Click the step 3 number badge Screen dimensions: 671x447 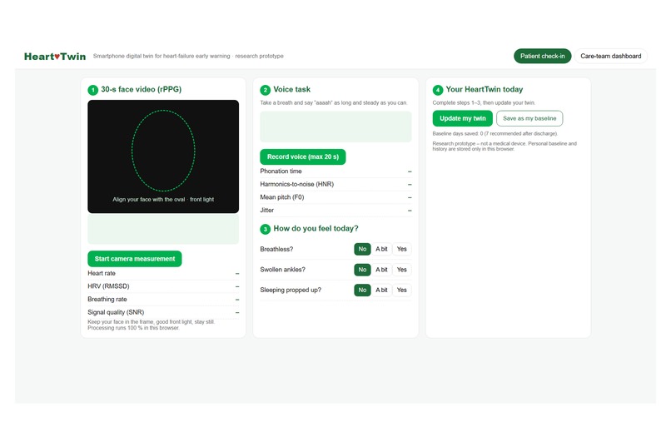point(266,229)
